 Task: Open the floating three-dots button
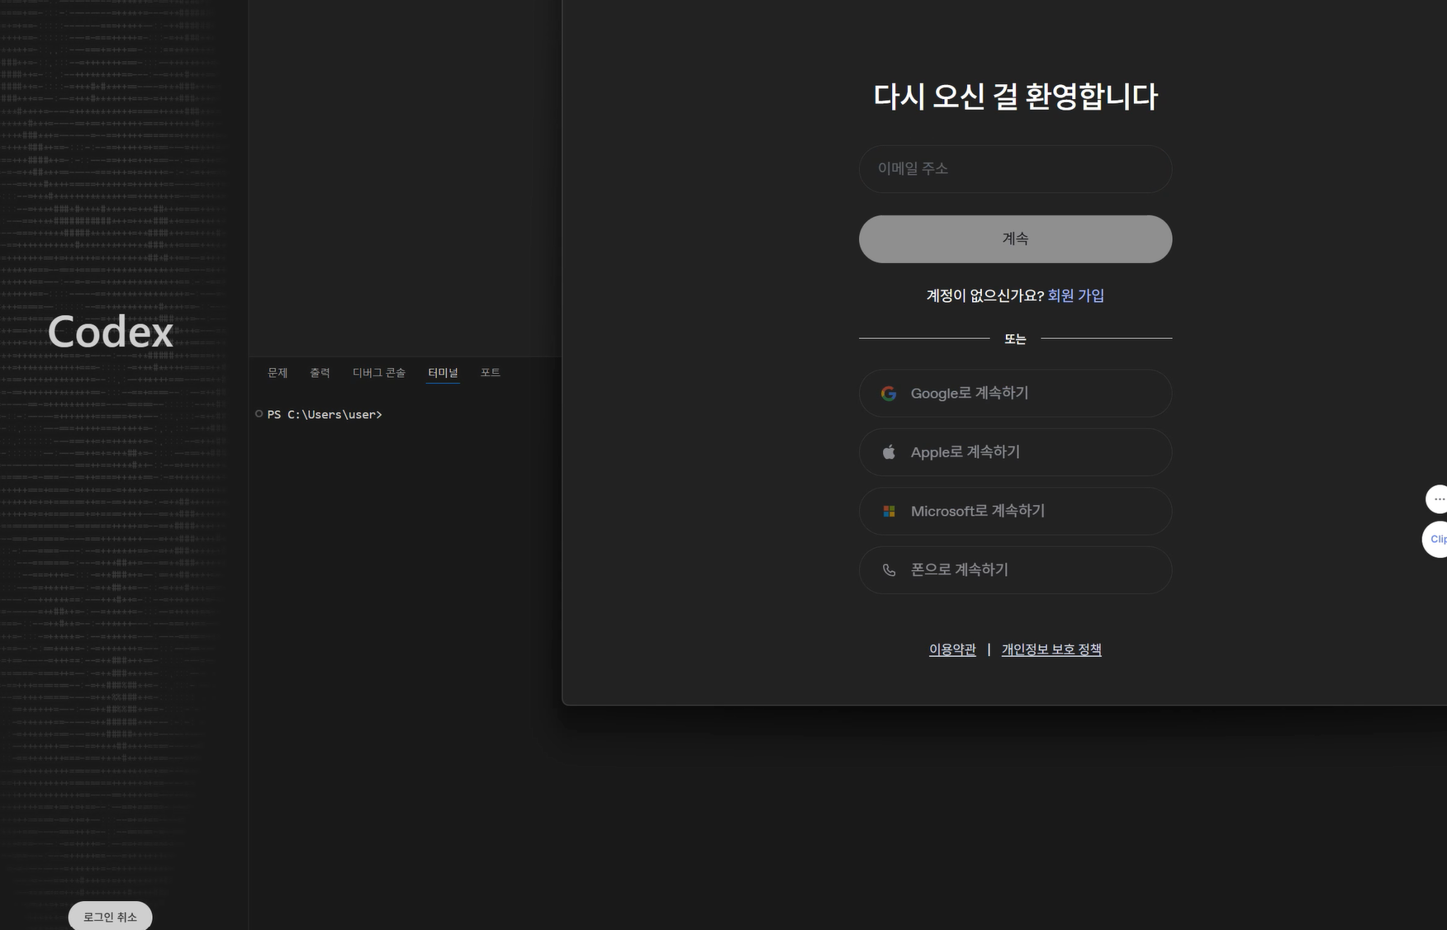(x=1438, y=499)
